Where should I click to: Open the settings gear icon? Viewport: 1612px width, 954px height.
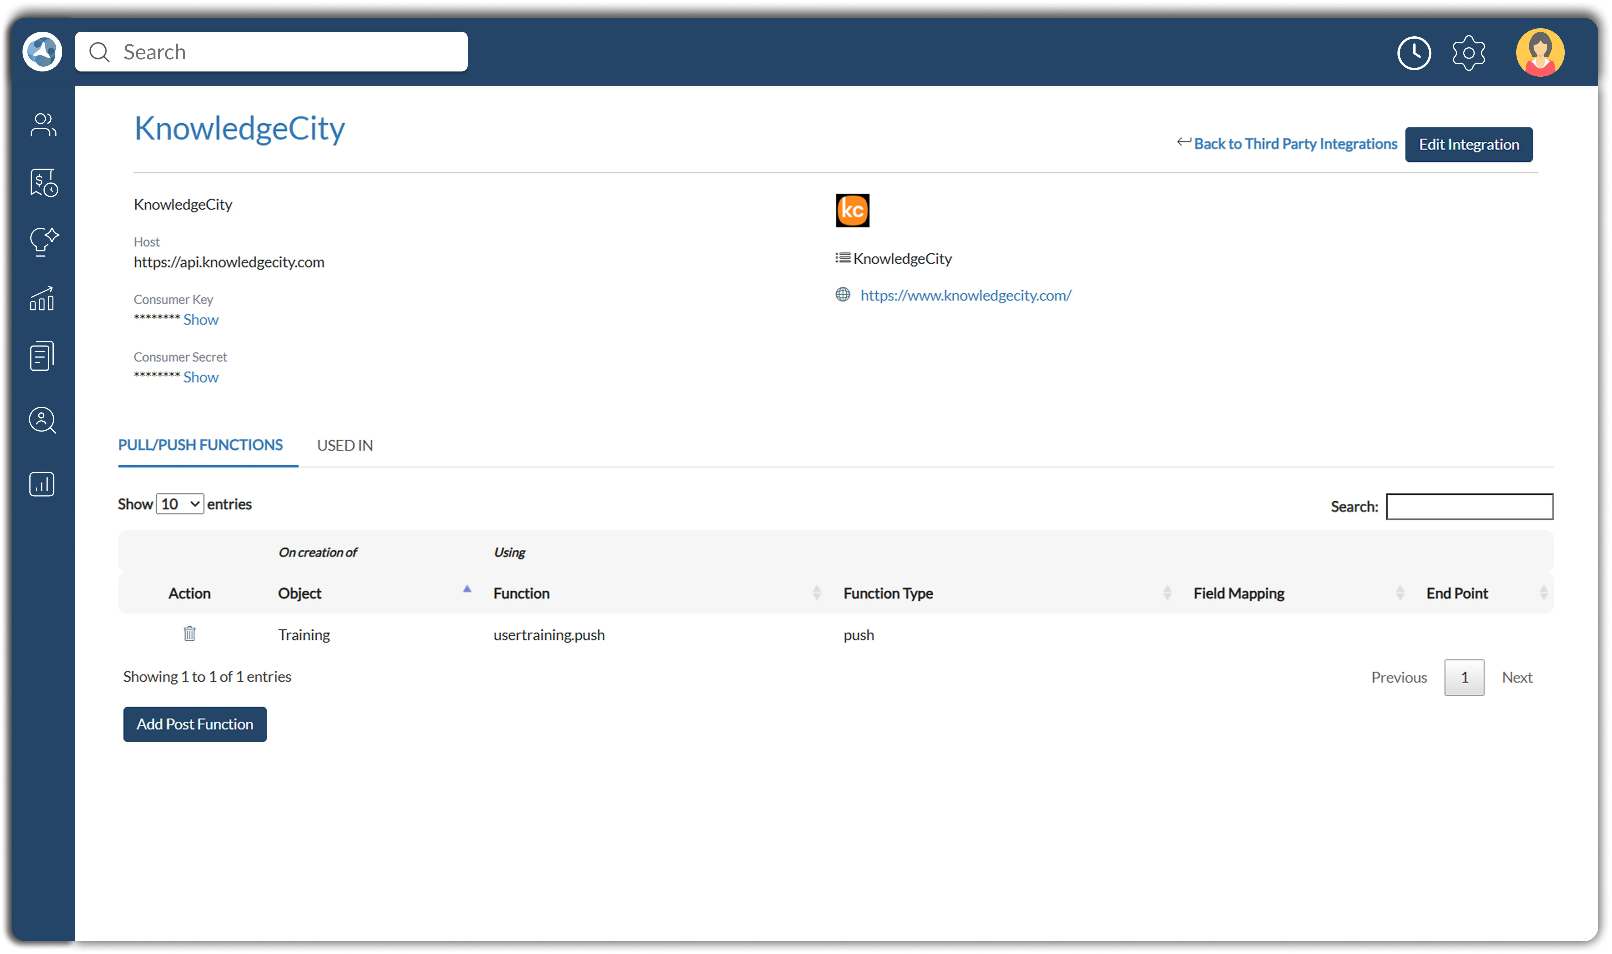1468,53
